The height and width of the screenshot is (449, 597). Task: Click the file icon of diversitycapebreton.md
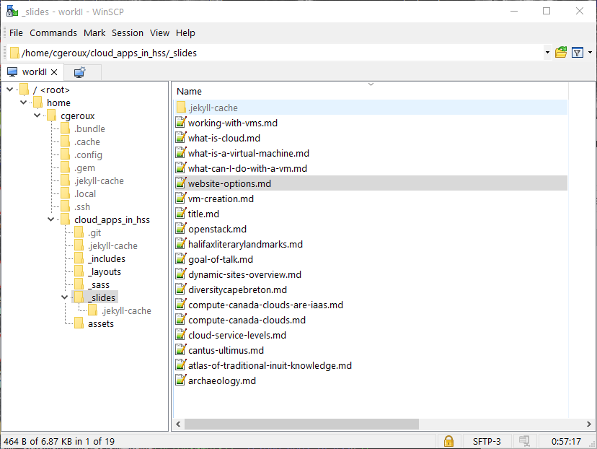pyautogui.click(x=180, y=289)
